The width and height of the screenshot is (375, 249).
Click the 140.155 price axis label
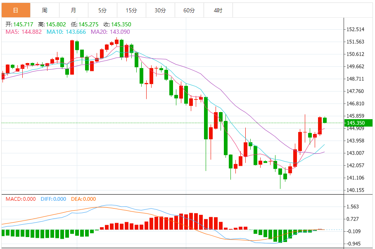(356, 190)
